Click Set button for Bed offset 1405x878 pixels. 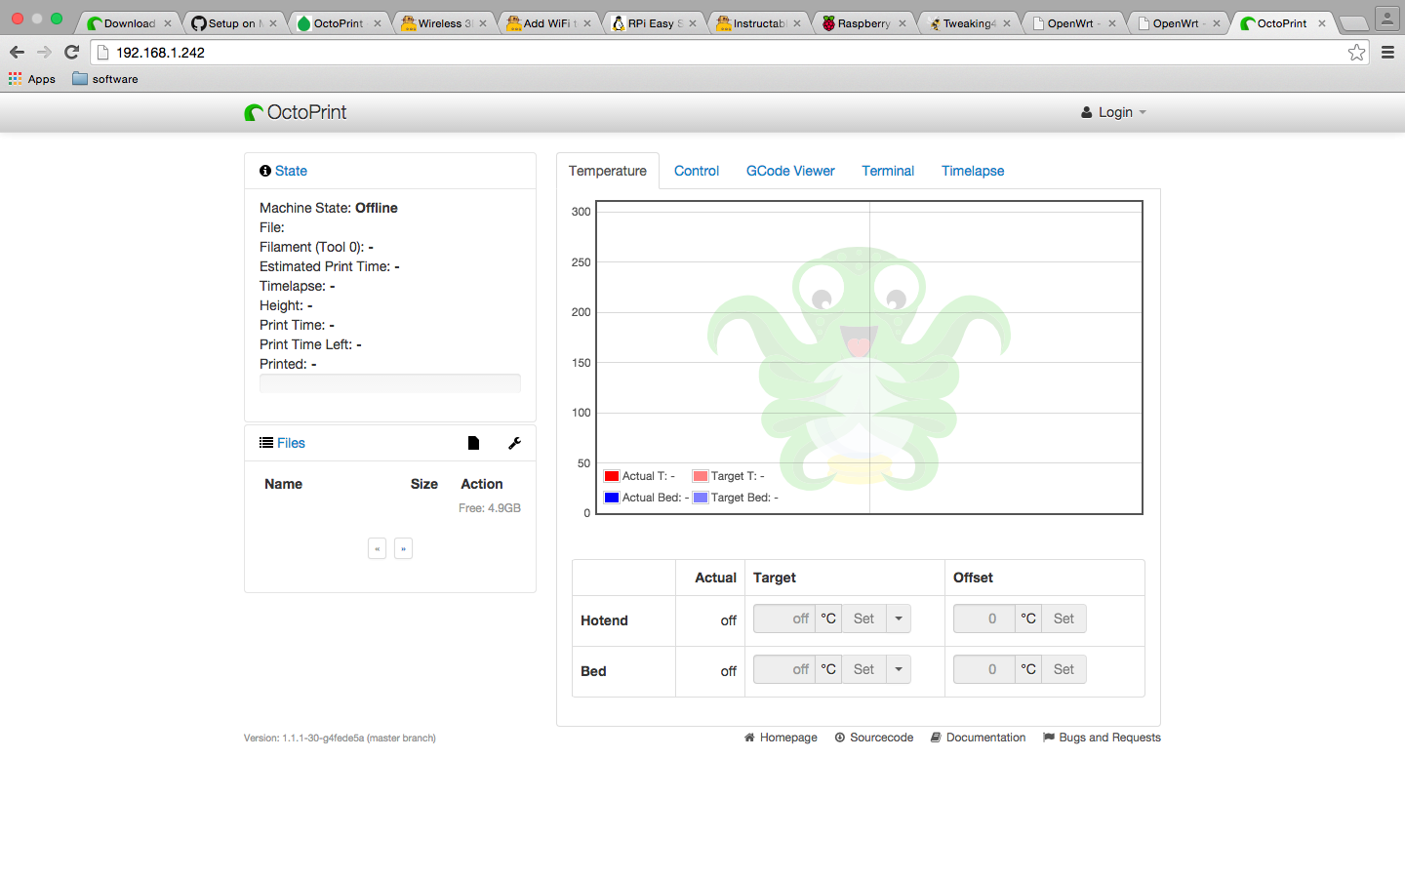[1064, 669]
